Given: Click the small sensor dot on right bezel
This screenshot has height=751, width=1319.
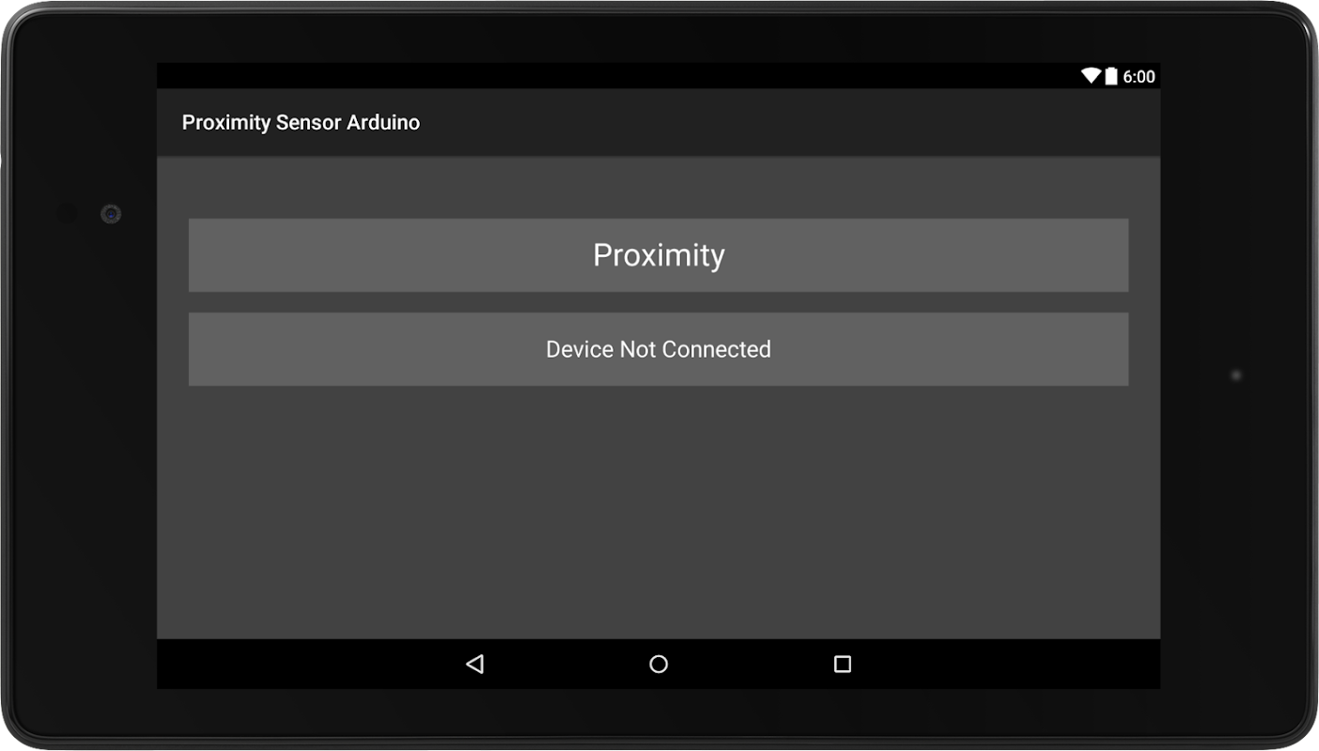Looking at the screenshot, I should pyautogui.click(x=1236, y=375).
